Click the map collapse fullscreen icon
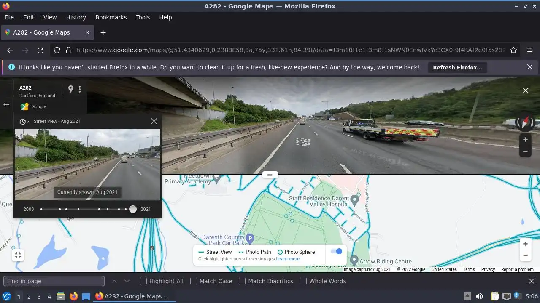The height and width of the screenshot is (303, 540). 18,255
